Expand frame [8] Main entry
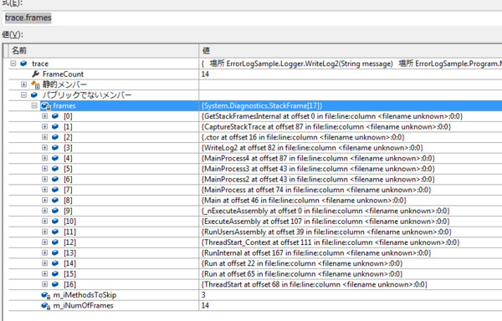Image resolution: width=502 pixels, height=321 pixels. 45,200
